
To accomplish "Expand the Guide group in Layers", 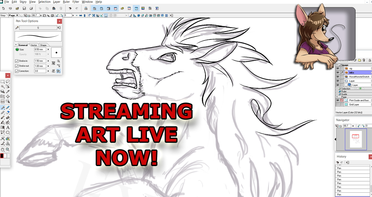I will (x=337, y=94).
